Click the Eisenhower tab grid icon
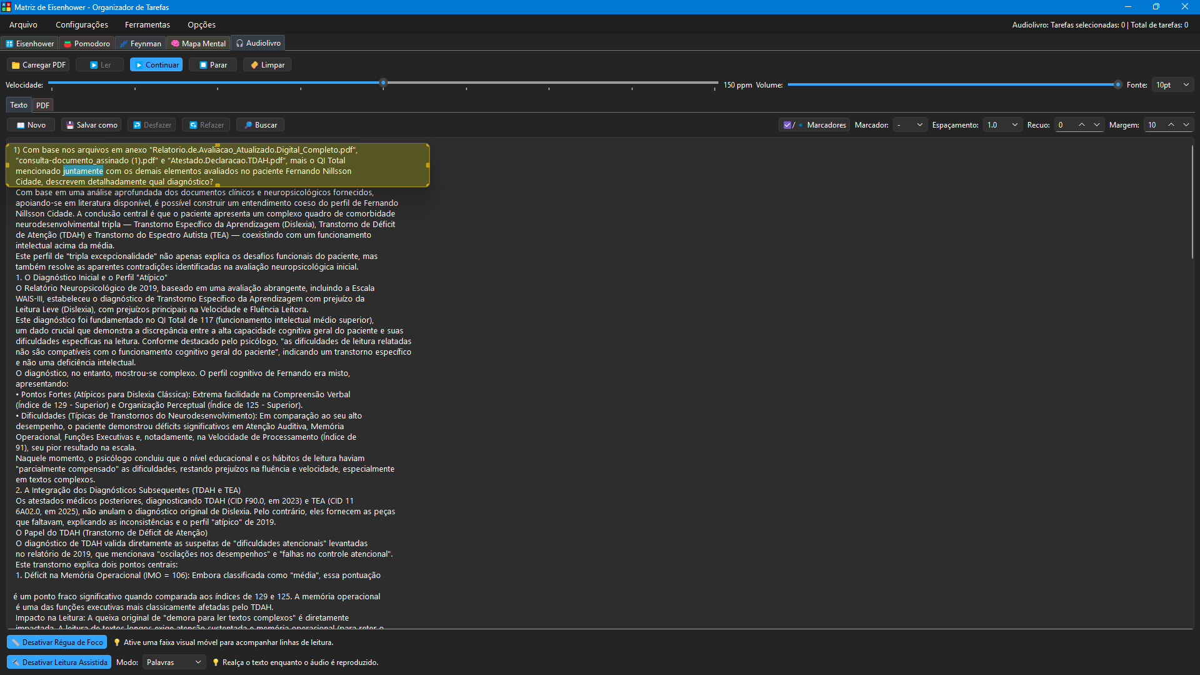 click(9, 44)
